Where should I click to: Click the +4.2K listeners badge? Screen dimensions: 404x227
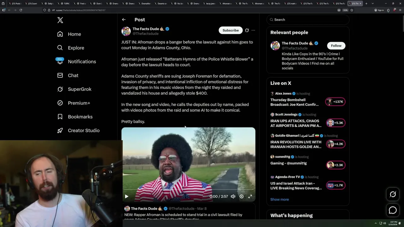click(336, 144)
